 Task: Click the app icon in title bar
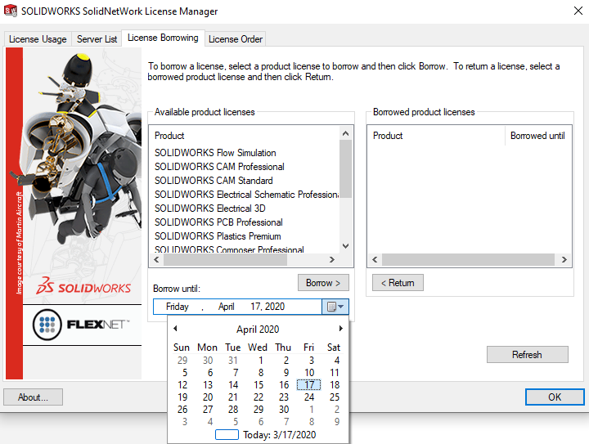click(11, 11)
